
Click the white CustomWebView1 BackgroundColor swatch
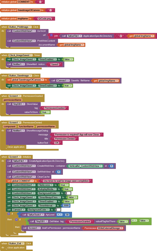69,193
